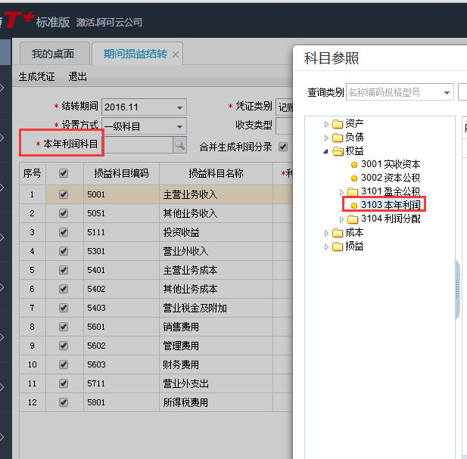Select the 资产 folder icon

[x=337, y=124]
